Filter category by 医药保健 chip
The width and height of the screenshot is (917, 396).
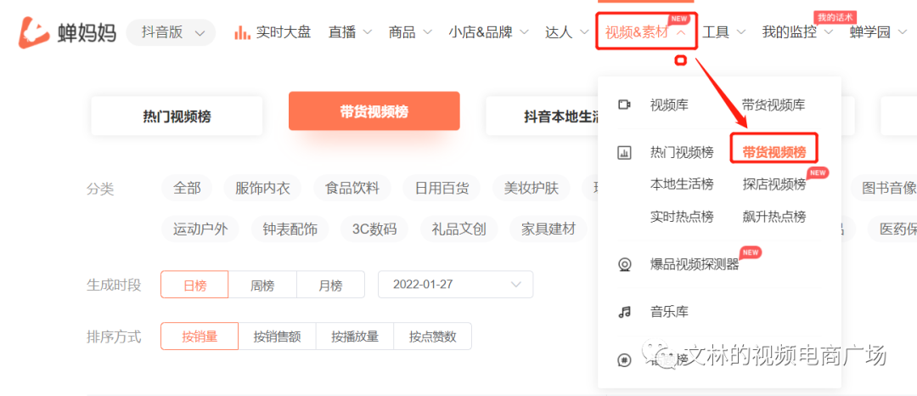tap(892, 229)
